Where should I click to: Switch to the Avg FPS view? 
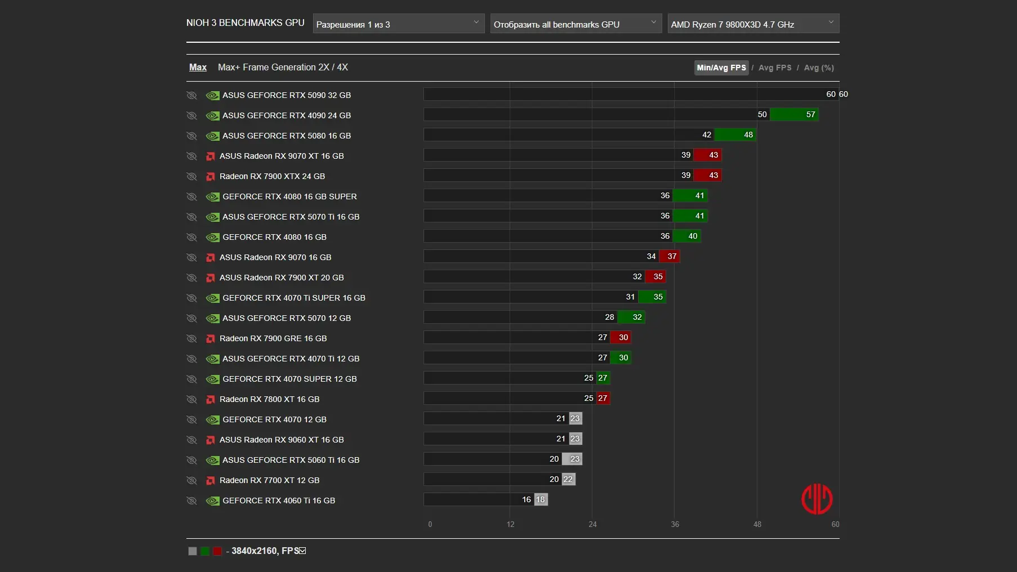(775, 68)
